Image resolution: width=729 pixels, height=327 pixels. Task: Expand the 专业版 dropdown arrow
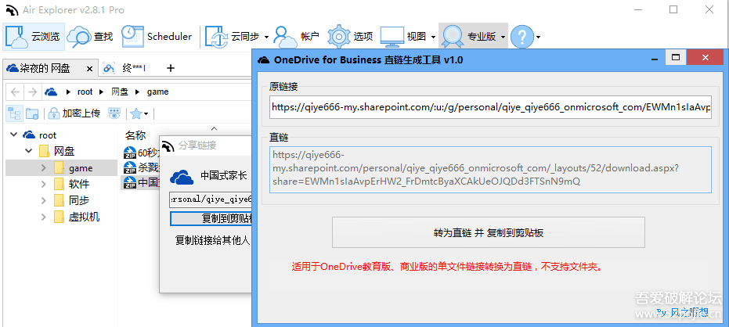tap(503, 37)
